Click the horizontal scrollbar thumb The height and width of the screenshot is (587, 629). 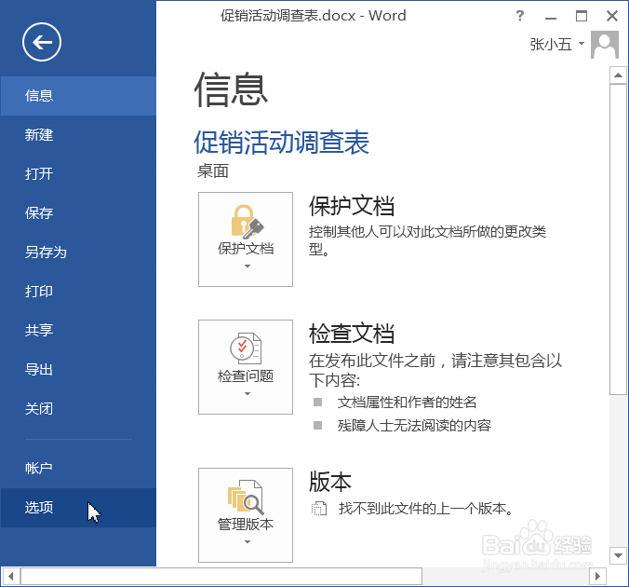pos(221,576)
